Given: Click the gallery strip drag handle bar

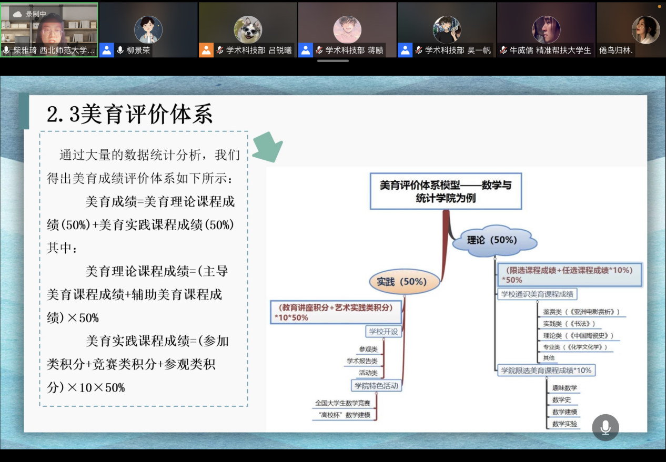Looking at the screenshot, I should (333, 61).
